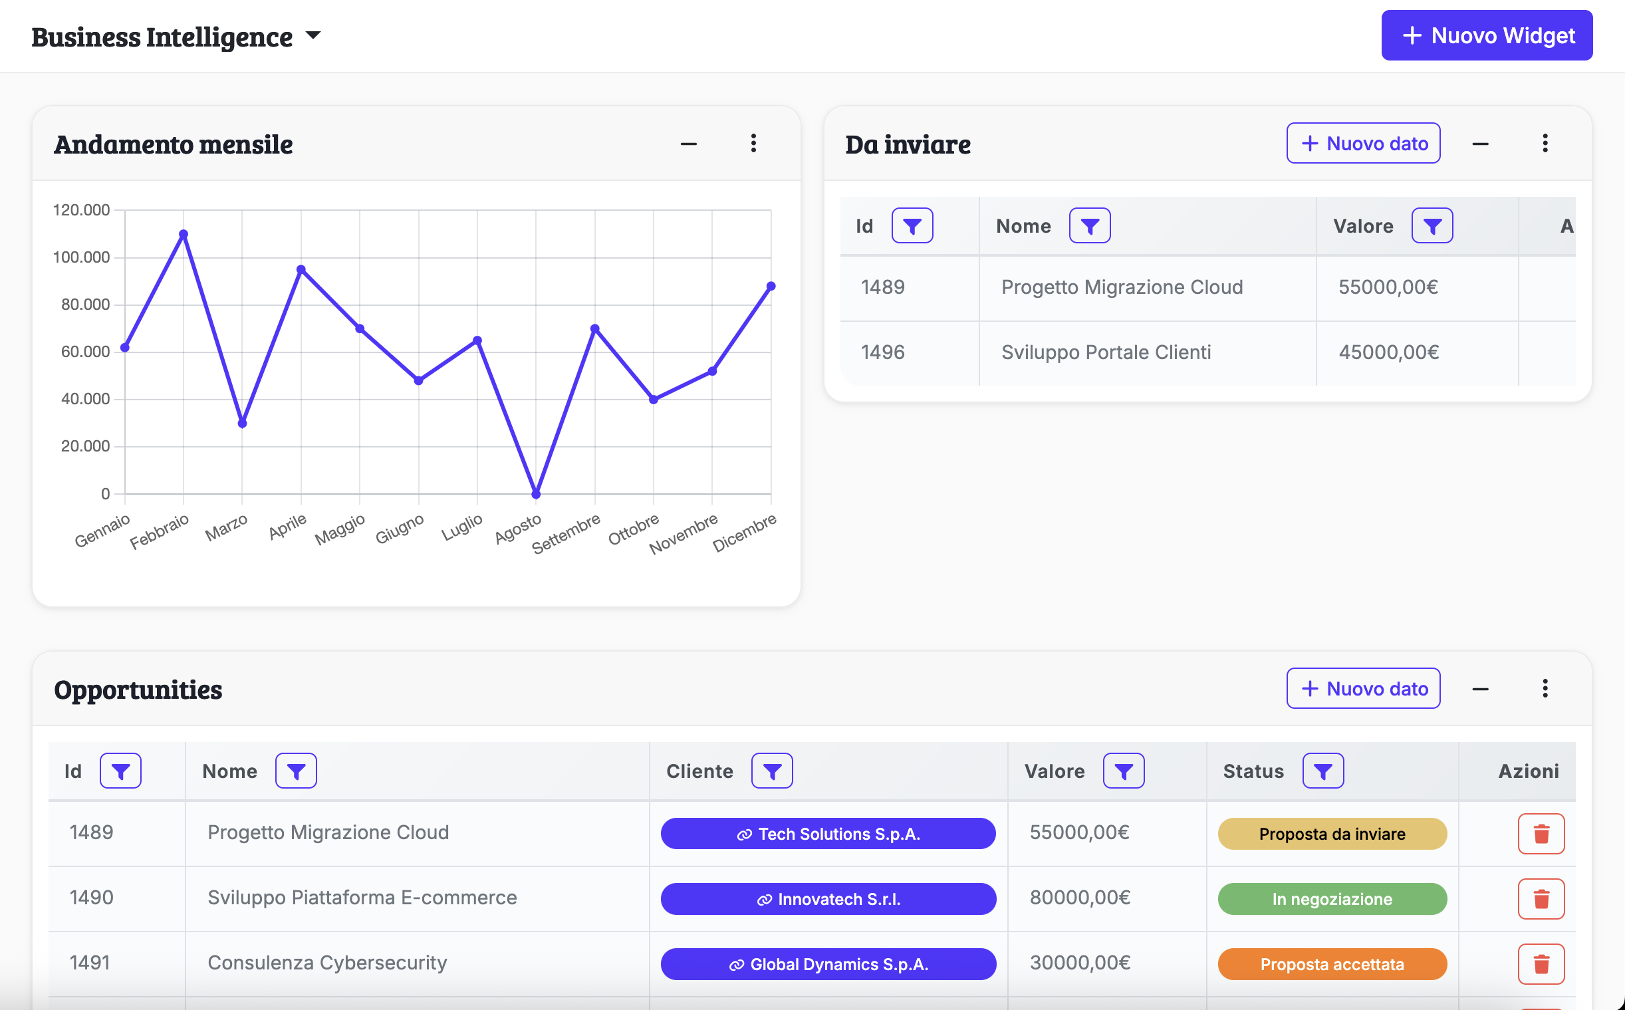
Task: Open Tech Solutions S.p.A. client link
Action: point(828,834)
